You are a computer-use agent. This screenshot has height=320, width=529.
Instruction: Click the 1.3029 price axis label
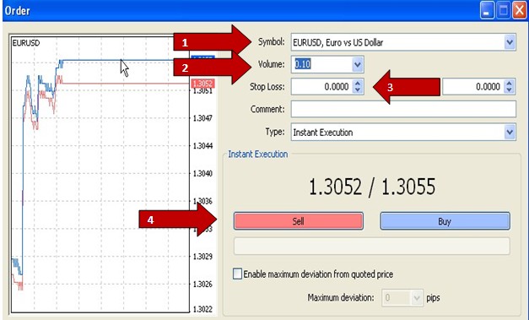[202, 257]
